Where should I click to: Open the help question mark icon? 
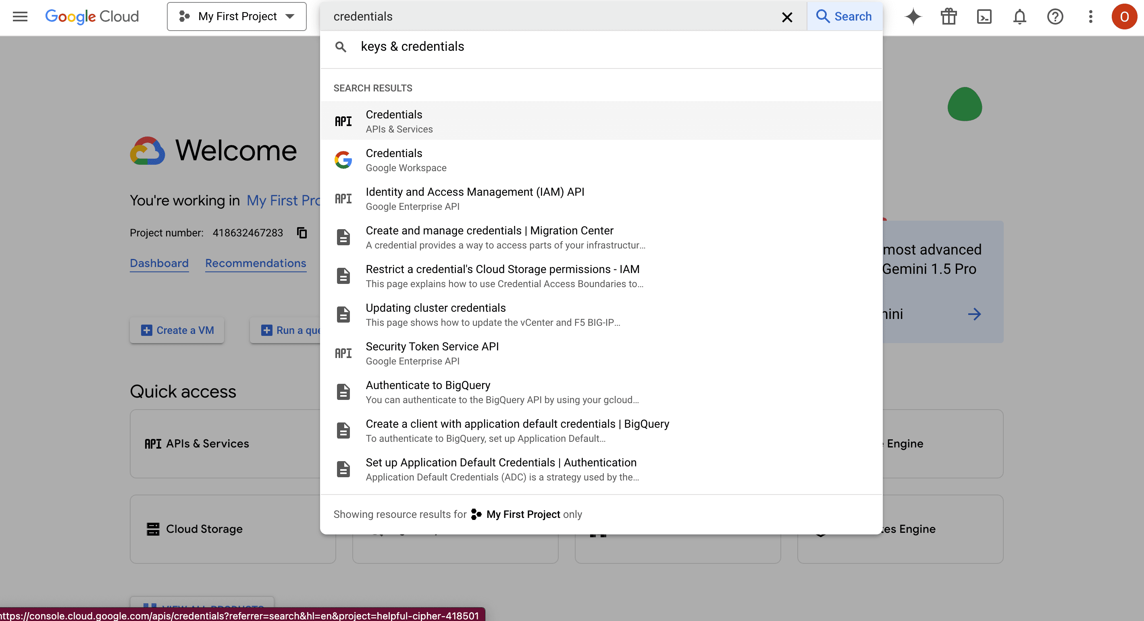(1055, 17)
